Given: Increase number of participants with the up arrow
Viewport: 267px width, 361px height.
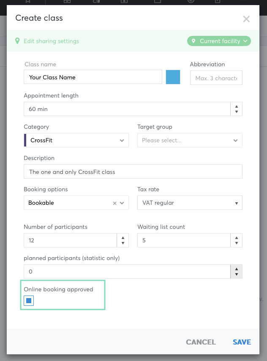Looking at the screenshot, I should 123,238.
